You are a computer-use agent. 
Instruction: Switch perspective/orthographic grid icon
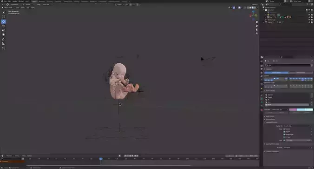[257, 34]
